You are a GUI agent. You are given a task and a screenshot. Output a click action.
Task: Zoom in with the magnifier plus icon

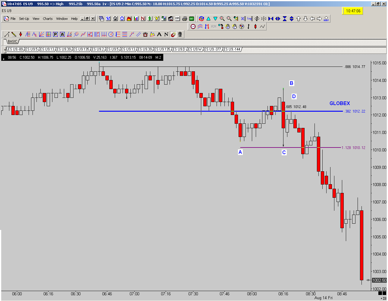point(222,19)
